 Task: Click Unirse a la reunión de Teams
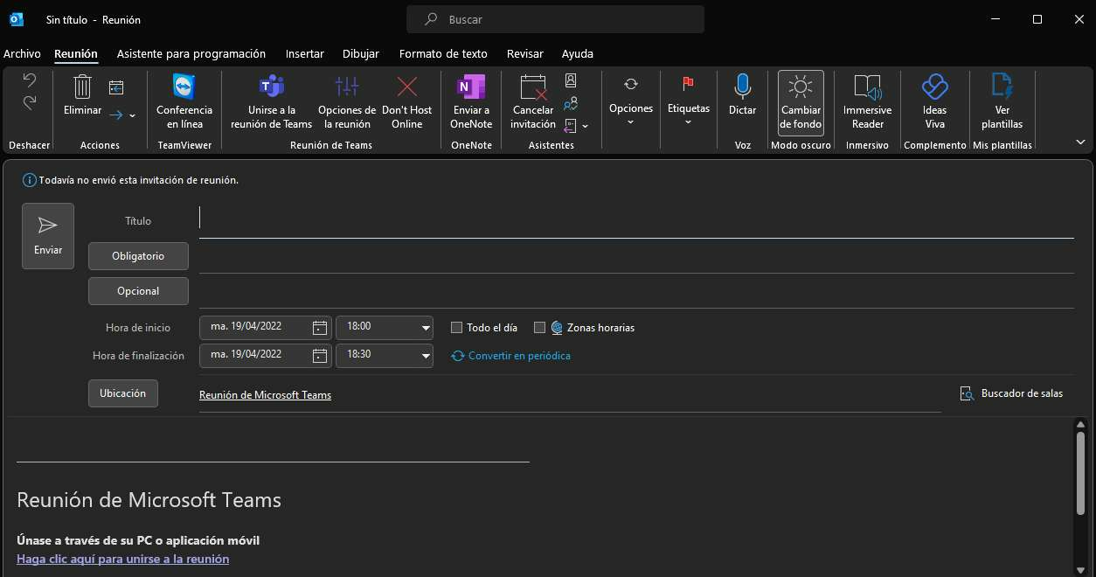coord(271,103)
